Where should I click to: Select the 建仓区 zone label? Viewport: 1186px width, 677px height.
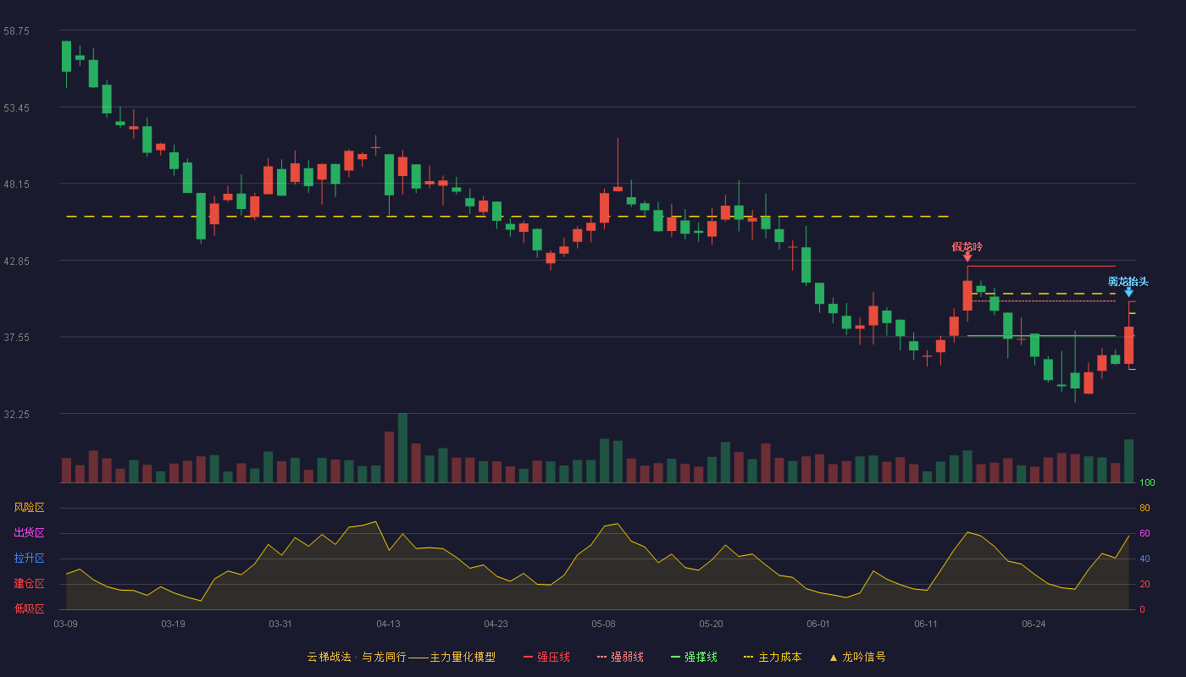[29, 584]
